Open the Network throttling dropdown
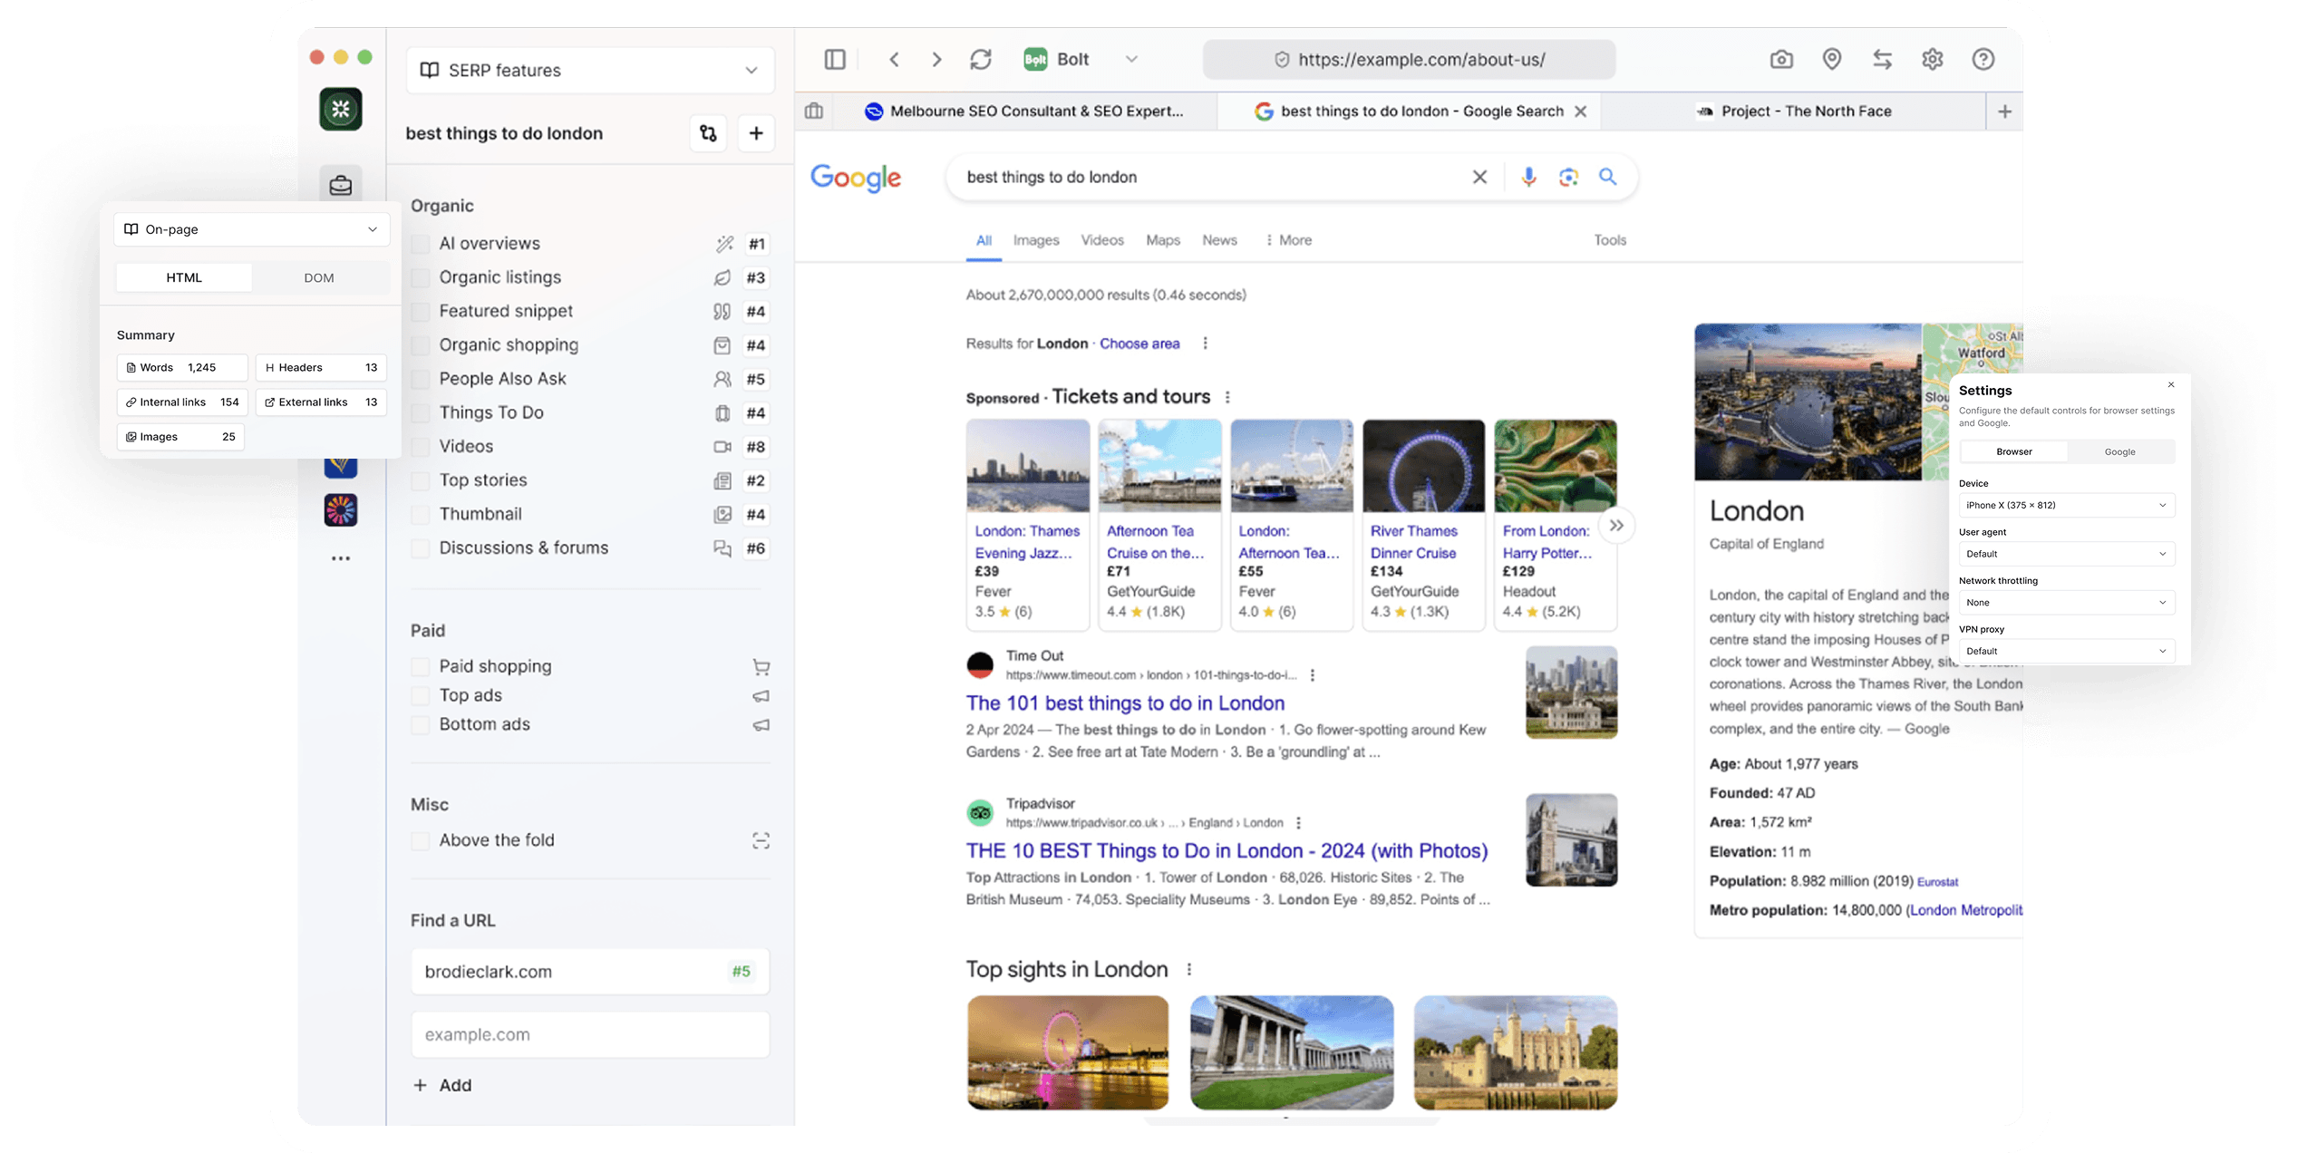 2066,603
